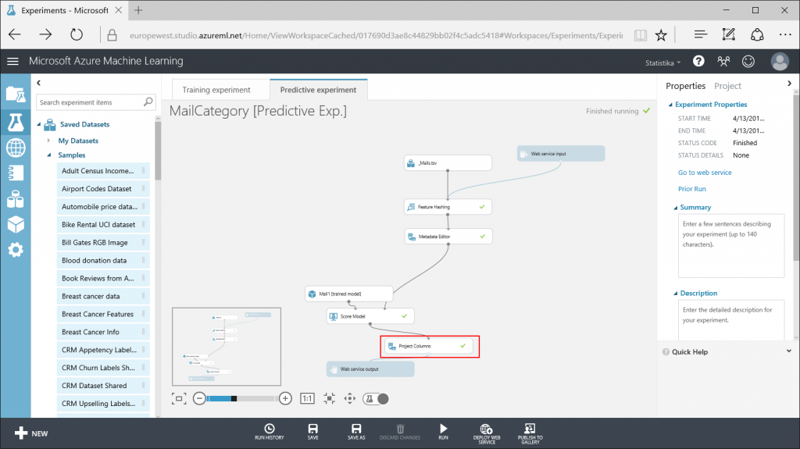Fit experiment to window icon

coord(179,398)
